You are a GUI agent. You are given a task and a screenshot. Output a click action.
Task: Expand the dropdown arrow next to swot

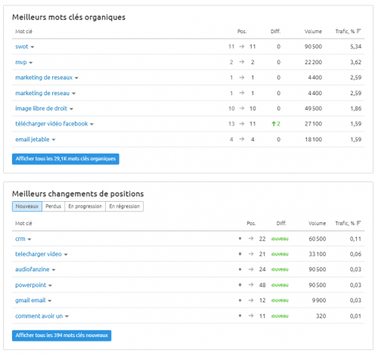33,47
